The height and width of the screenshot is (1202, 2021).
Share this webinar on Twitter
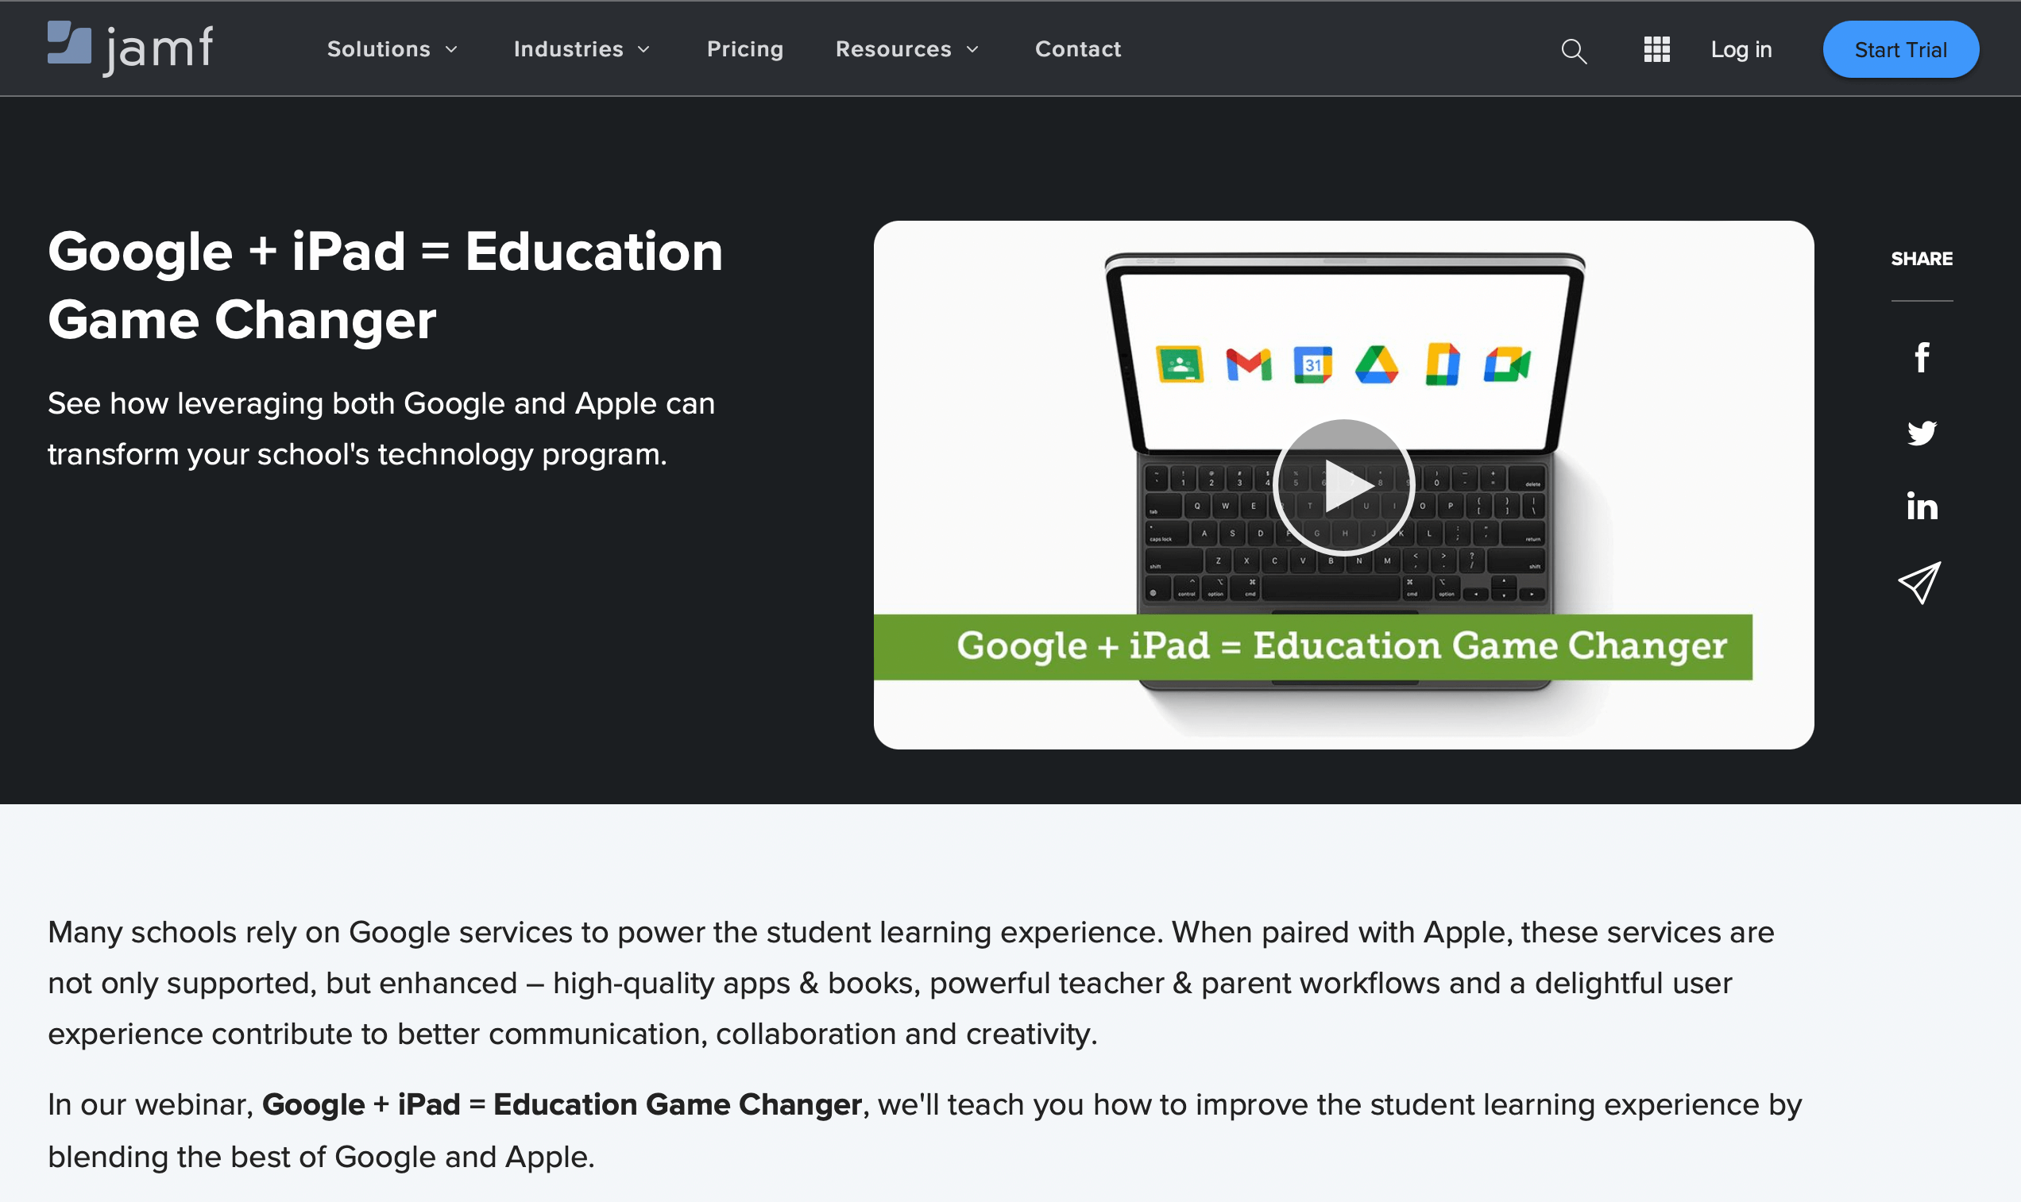pos(1922,433)
